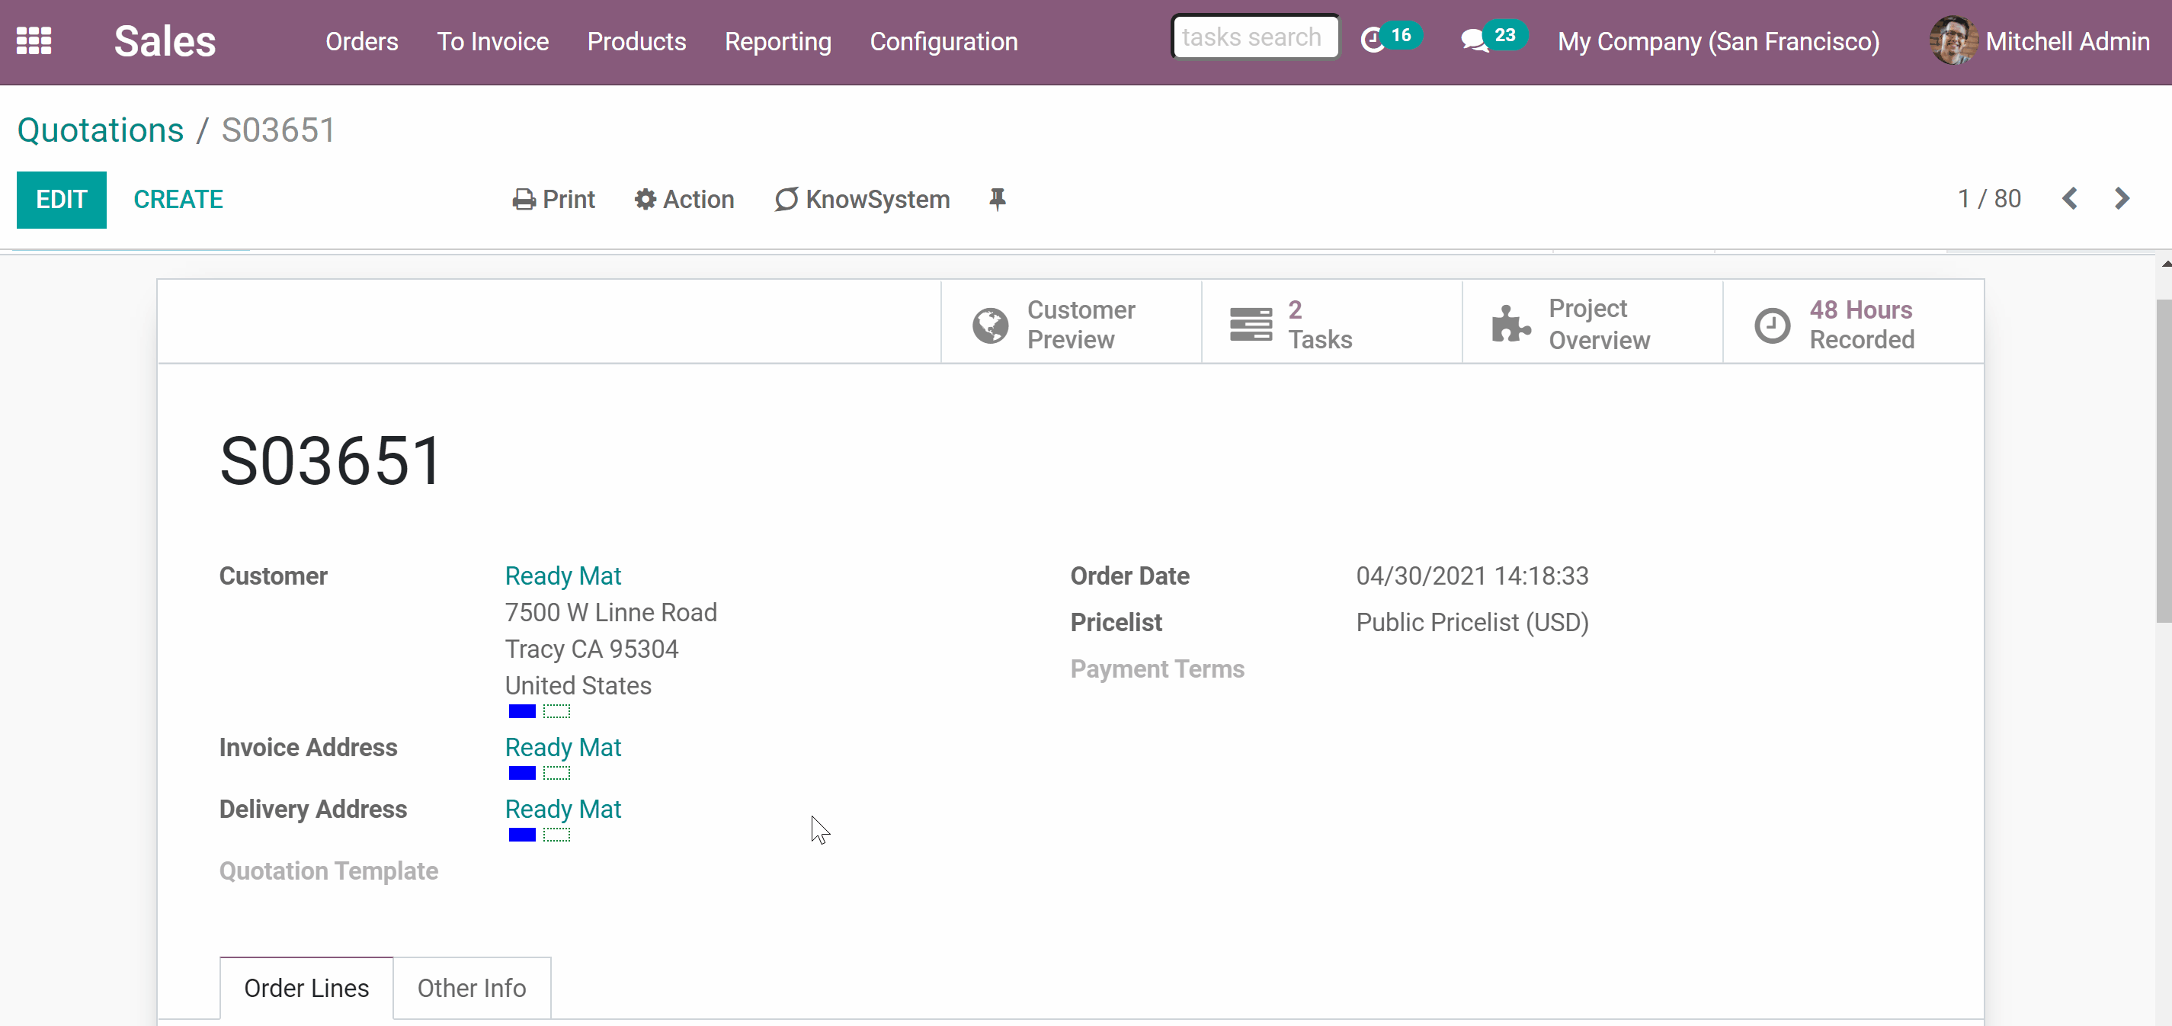Click the pager 1 / 80 counter

[x=1989, y=199]
